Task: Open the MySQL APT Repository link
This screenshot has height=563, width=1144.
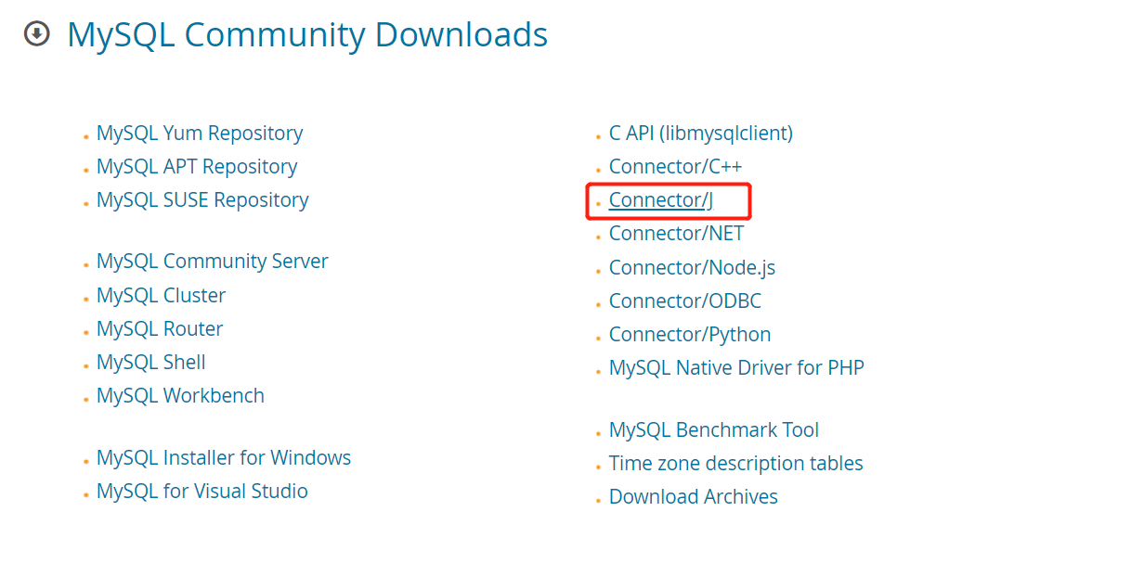Action: pyautogui.click(x=197, y=167)
